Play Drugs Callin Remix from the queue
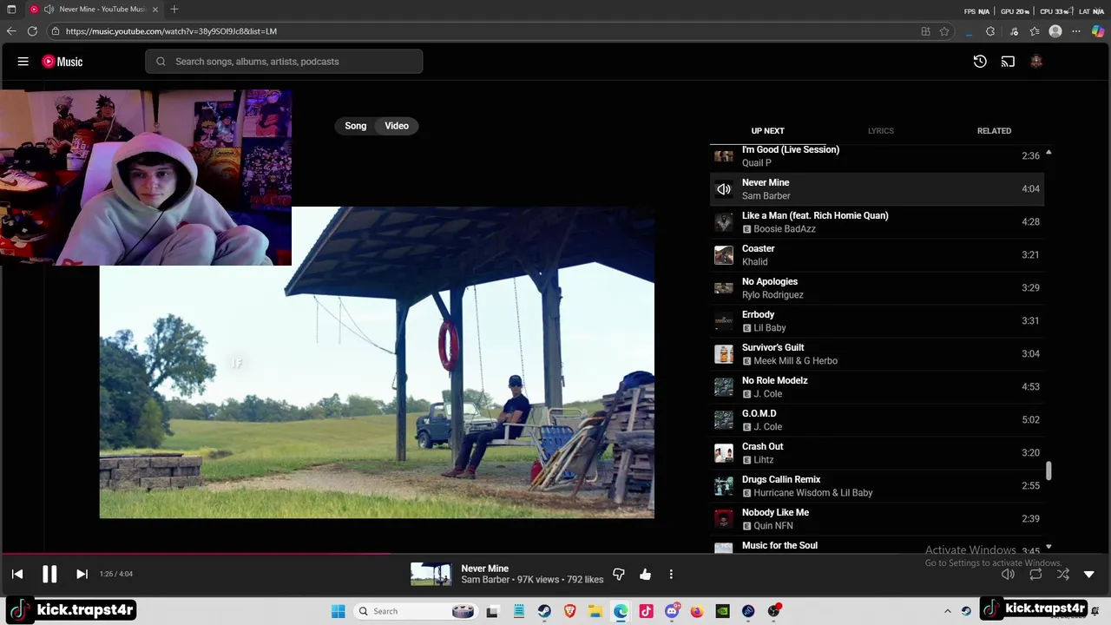The image size is (1111, 625). pyautogui.click(x=877, y=486)
